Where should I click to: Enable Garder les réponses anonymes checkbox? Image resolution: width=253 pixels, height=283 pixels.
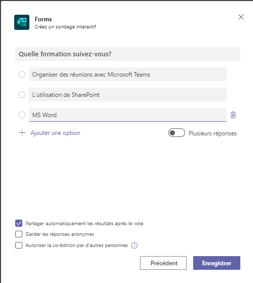tap(19, 234)
